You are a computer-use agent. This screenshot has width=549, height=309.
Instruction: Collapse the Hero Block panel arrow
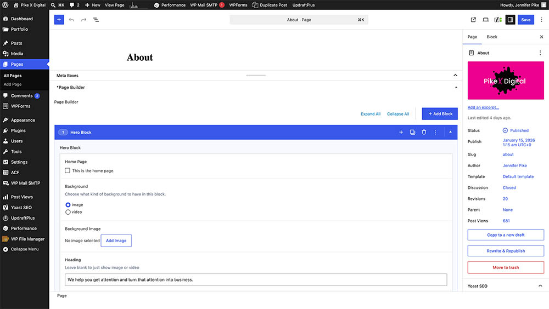tap(450, 132)
